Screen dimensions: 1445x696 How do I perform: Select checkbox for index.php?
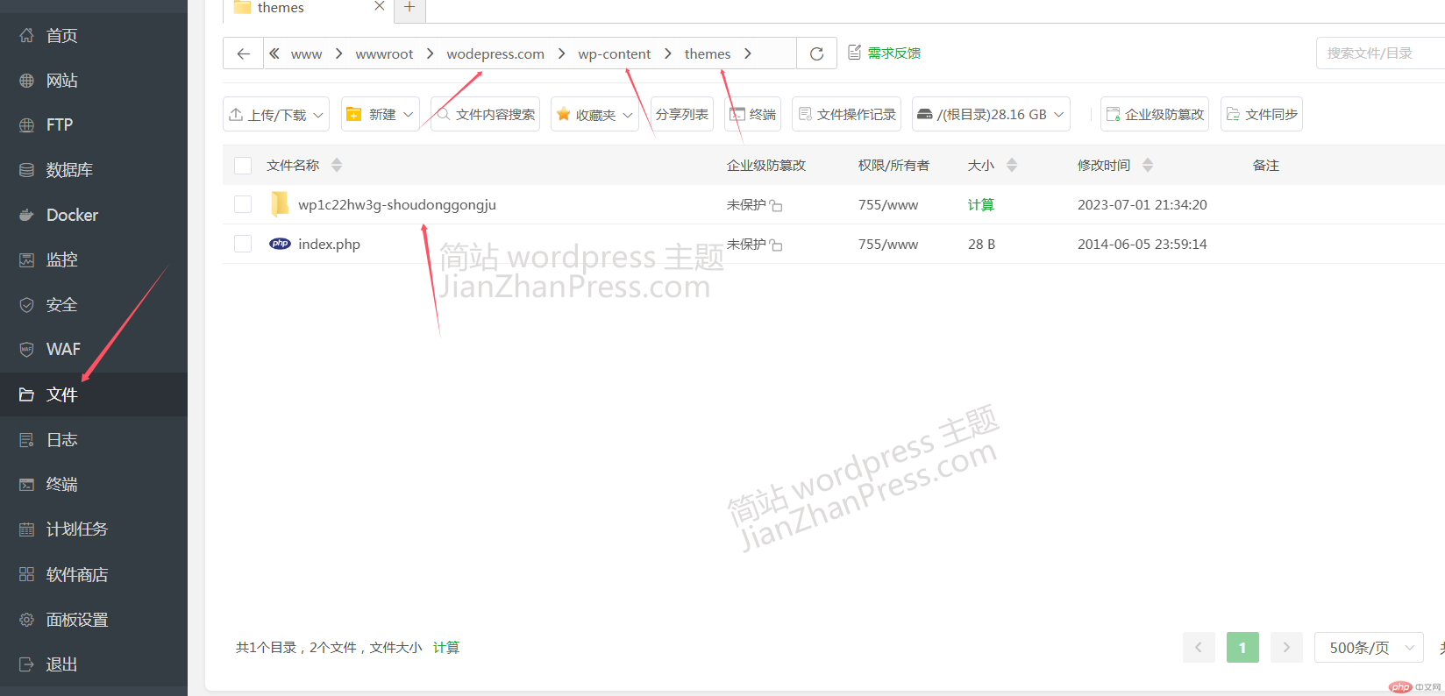tap(243, 244)
